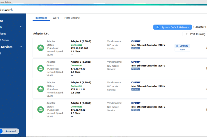Open the three-dot menu for Adapter 3
This screenshot has height=137, width=207.
tap(206, 89)
